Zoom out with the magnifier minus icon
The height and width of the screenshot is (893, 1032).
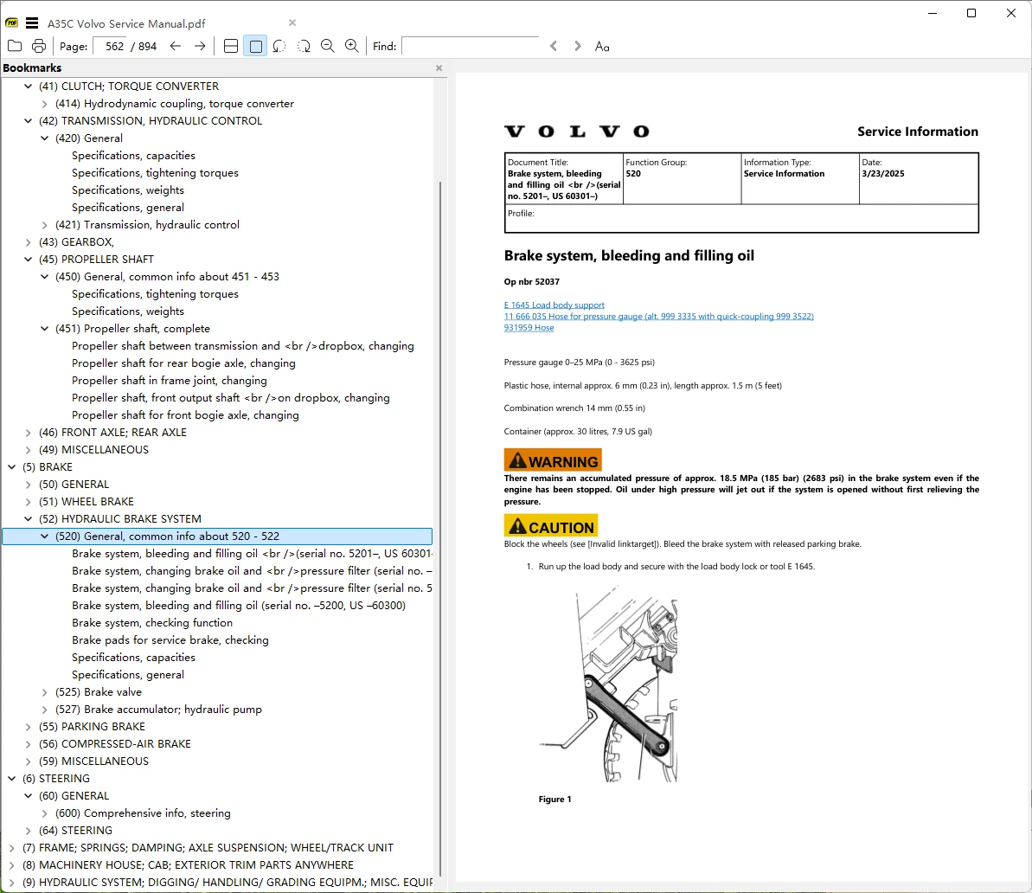coord(328,46)
